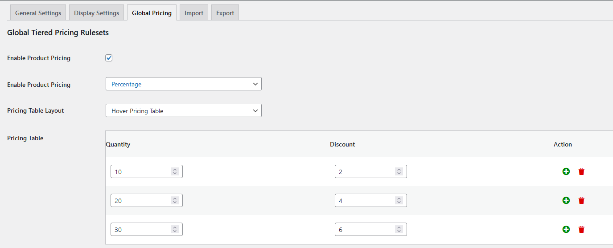Click the stepper arrows on discount 6 field
Screen dimensions: 613x248
coord(399,229)
